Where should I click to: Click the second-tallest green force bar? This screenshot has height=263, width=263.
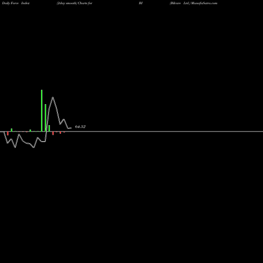point(45,118)
